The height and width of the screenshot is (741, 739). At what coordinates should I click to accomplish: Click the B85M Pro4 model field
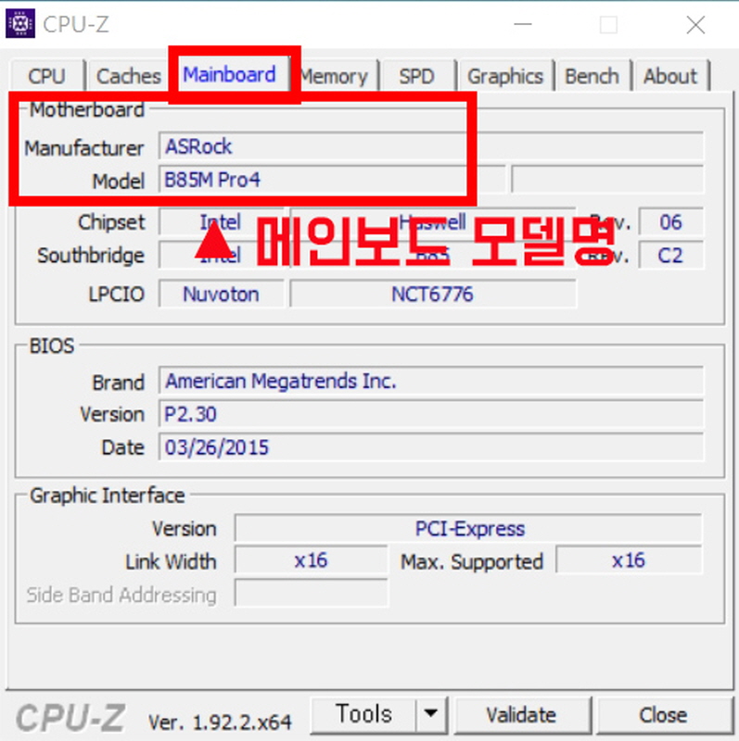point(332,180)
